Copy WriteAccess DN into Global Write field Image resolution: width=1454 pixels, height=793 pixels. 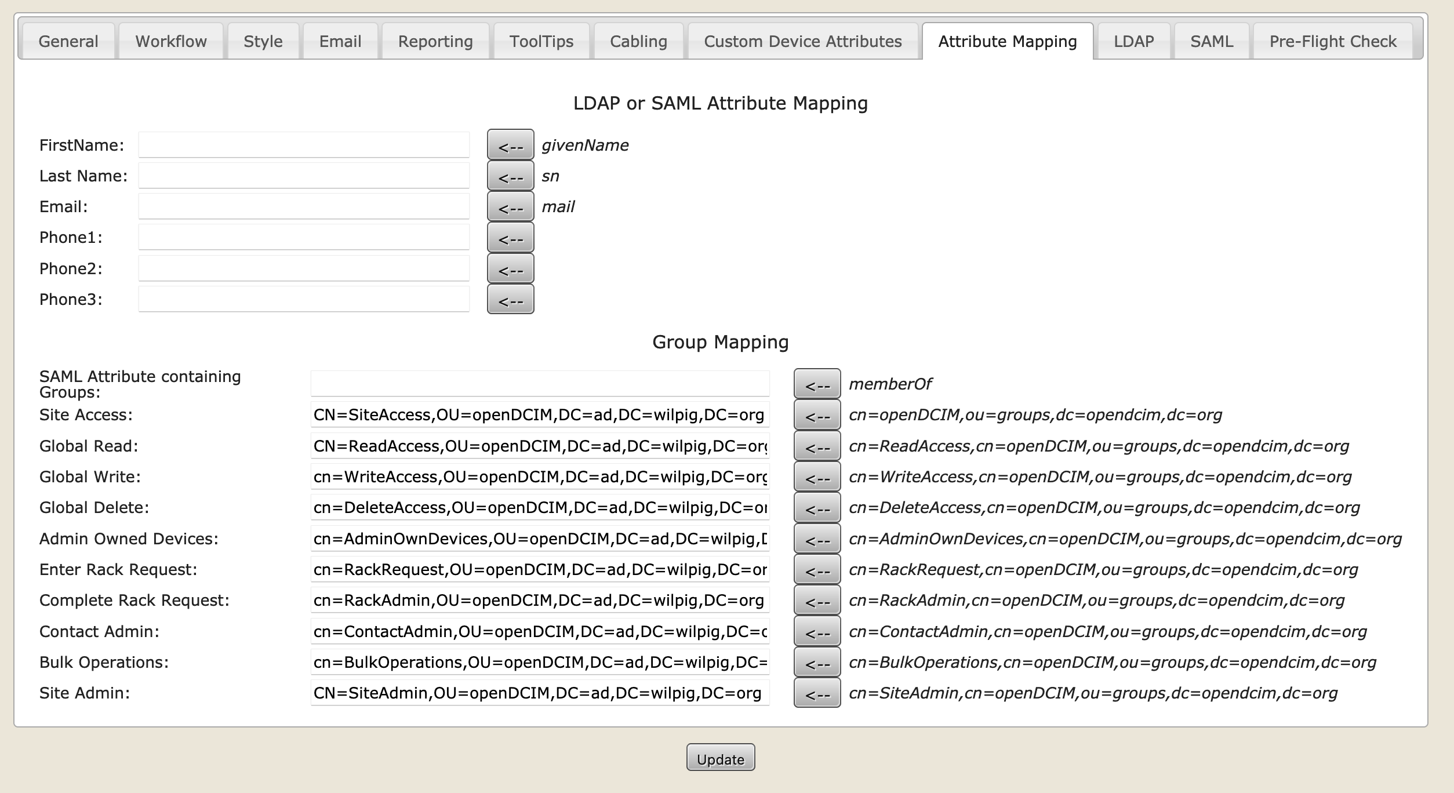[817, 477]
